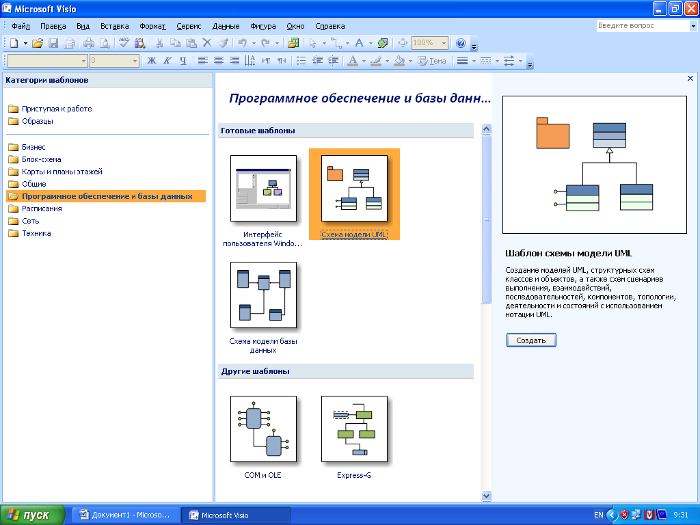Toggle underline Ч formatting
This screenshot has width=700, height=525.
tap(183, 61)
